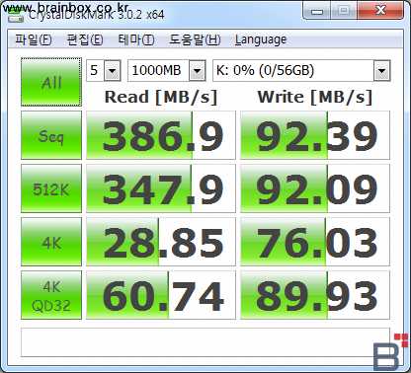Viewport: 411px width, 373px height.
Task: Start the 4K random test
Action: 51,242
